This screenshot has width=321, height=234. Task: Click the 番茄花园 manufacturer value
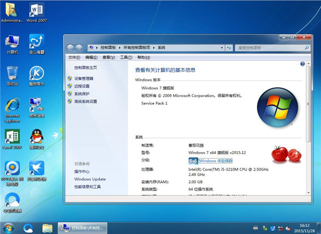196,145
